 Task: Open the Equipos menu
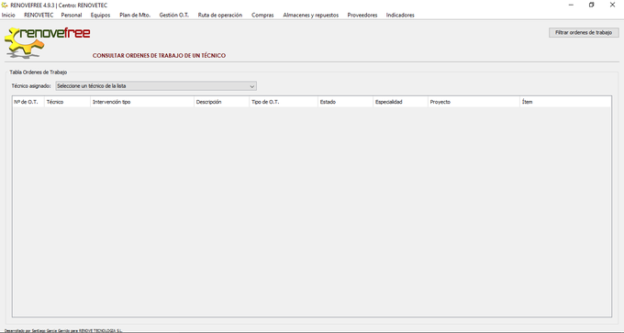tap(100, 15)
